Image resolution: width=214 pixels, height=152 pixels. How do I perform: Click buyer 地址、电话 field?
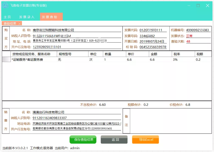[77, 41]
